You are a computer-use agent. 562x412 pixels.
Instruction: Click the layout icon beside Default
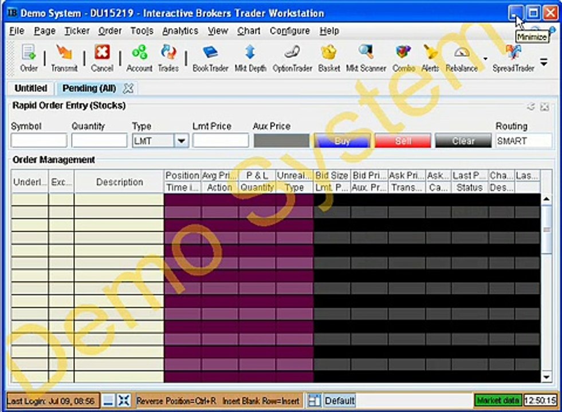click(x=315, y=400)
